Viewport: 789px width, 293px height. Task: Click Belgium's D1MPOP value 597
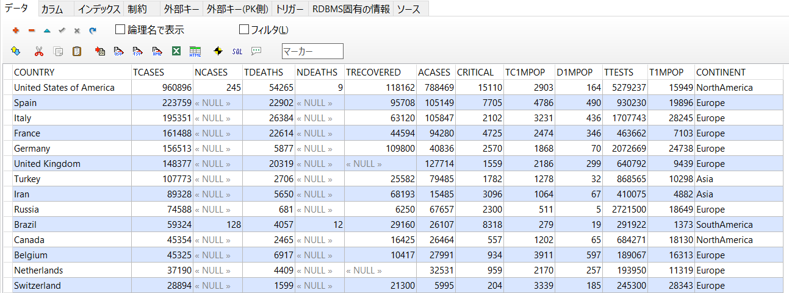tap(578, 255)
